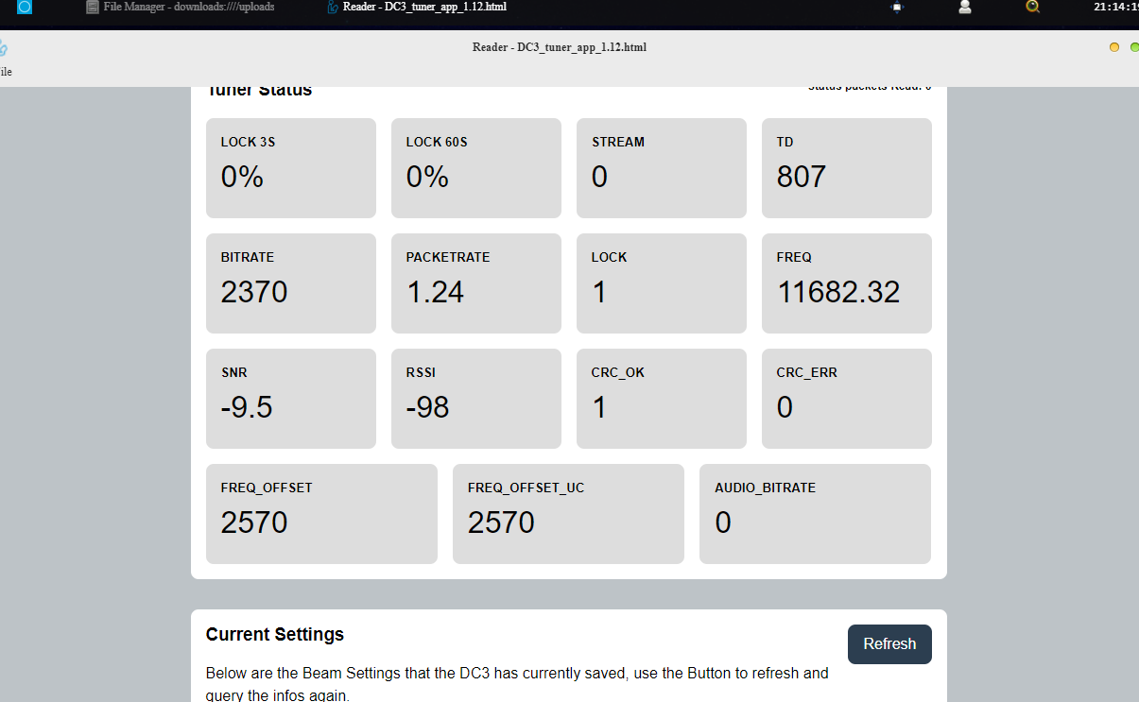The height and width of the screenshot is (702, 1139).
Task: Click the AUDIO_BITRATE card label
Action: pos(765,488)
